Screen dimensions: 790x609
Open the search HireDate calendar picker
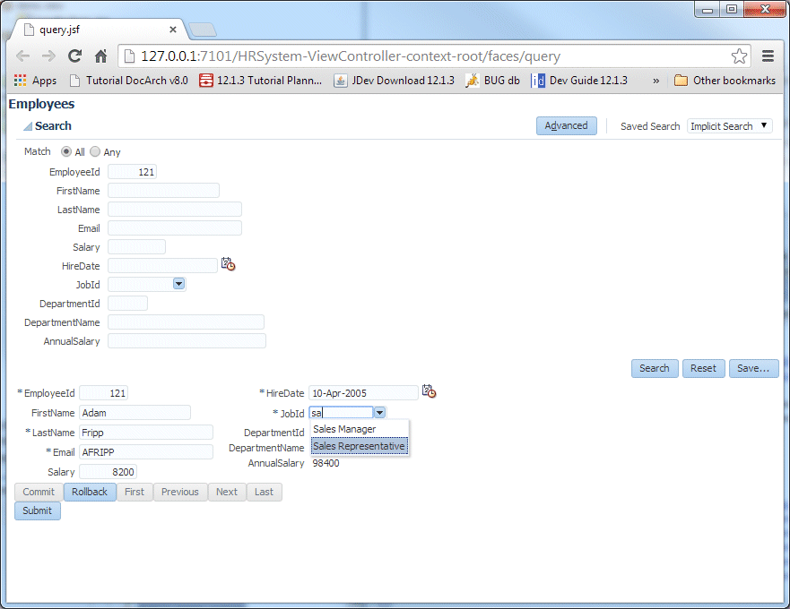[229, 264]
